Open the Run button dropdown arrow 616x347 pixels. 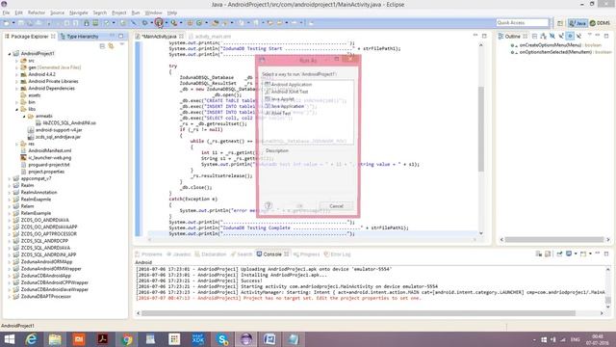point(167,23)
